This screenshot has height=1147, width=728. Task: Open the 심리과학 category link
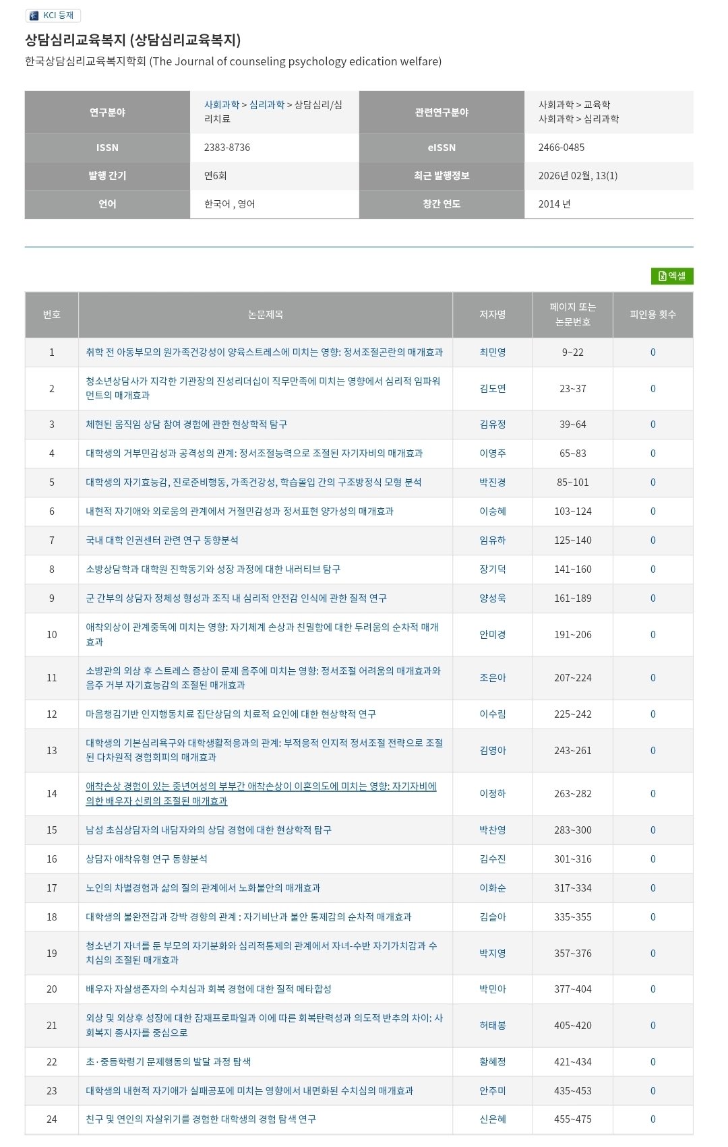coord(266,105)
